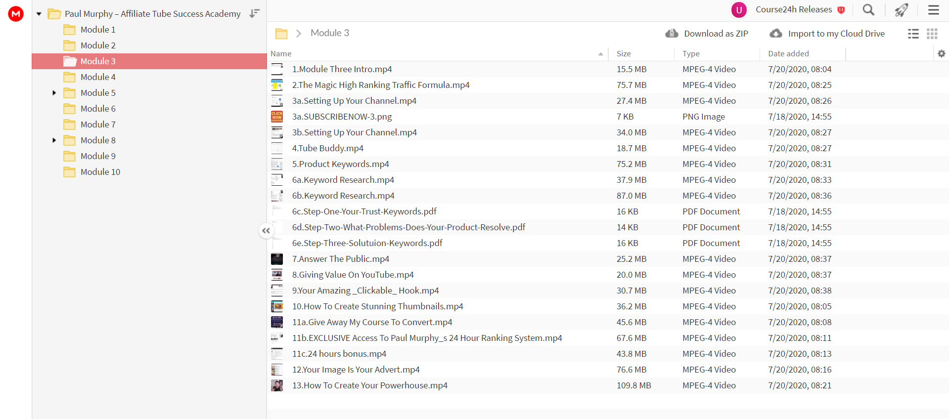The width and height of the screenshot is (949, 419).
Task: Collapse the left panel with double-chevron button
Action: click(266, 231)
